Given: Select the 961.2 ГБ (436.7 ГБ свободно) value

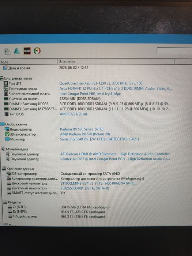Looking at the screenshot, I should pyautogui.click(x=83, y=217).
